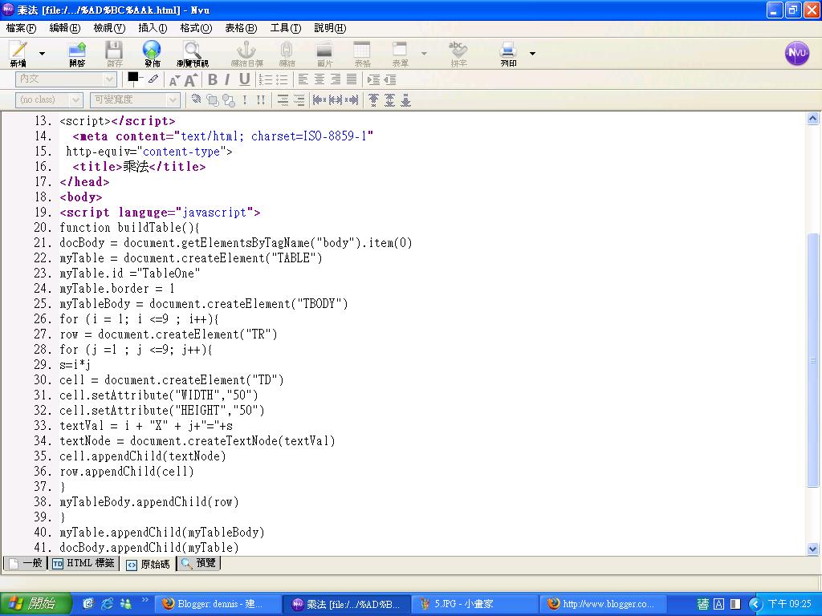The width and height of the screenshot is (822, 616).
Task: Open the Edit (編輯) menu
Action: (64, 28)
